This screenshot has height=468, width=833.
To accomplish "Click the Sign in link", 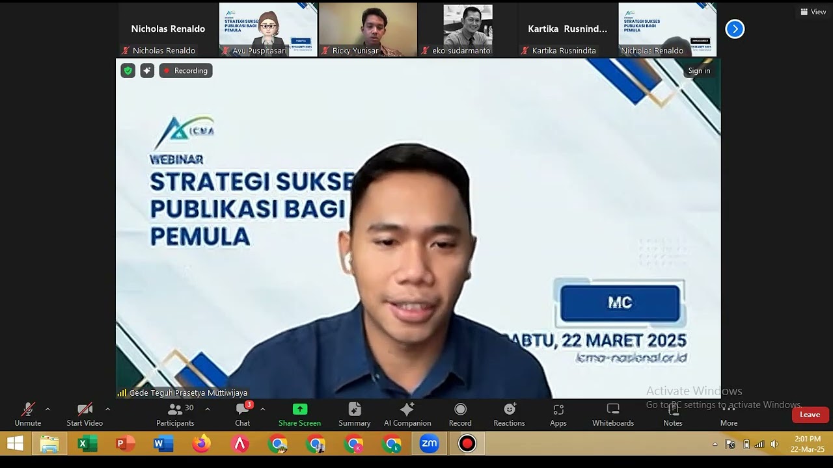I will 699,71.
